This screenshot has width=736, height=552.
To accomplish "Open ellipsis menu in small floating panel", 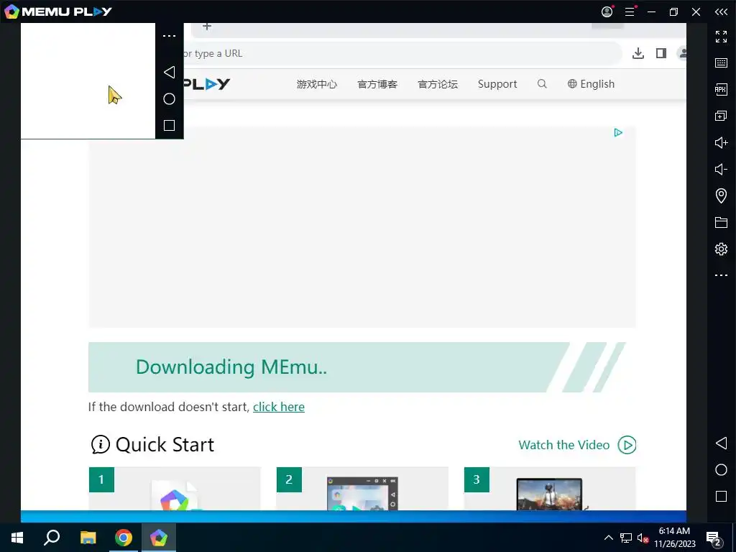I will tap(169, 36).
